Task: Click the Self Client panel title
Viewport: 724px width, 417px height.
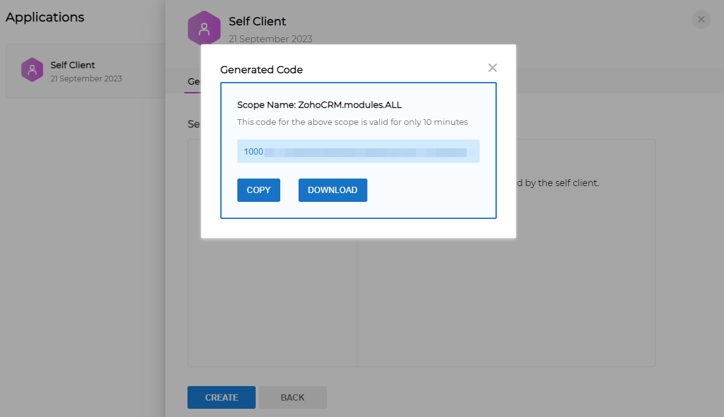Action: click(x=257, y=21)
